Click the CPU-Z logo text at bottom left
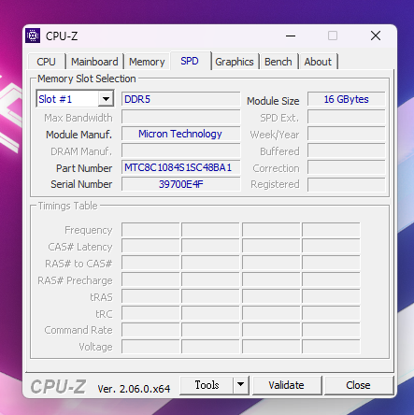The width and height of the screenshot is (414, 415). pyautogui.click(x=58, y=387)
